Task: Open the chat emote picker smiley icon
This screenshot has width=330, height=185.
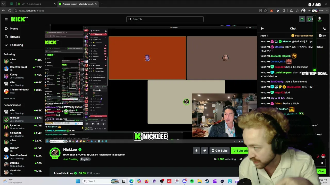Action: coord(322,163)
